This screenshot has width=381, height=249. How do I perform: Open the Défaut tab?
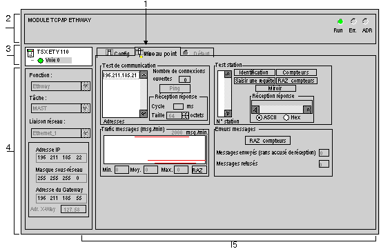(197, 52)
